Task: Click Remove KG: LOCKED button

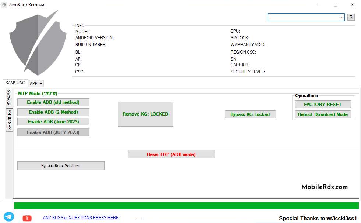Action: coord(145,114)
